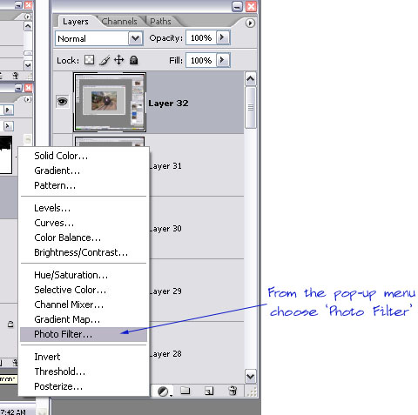The width and height of the screenshot is (418, 415).
Task: Click the Layer 32 thumbnail
Action: click(110, 102)
